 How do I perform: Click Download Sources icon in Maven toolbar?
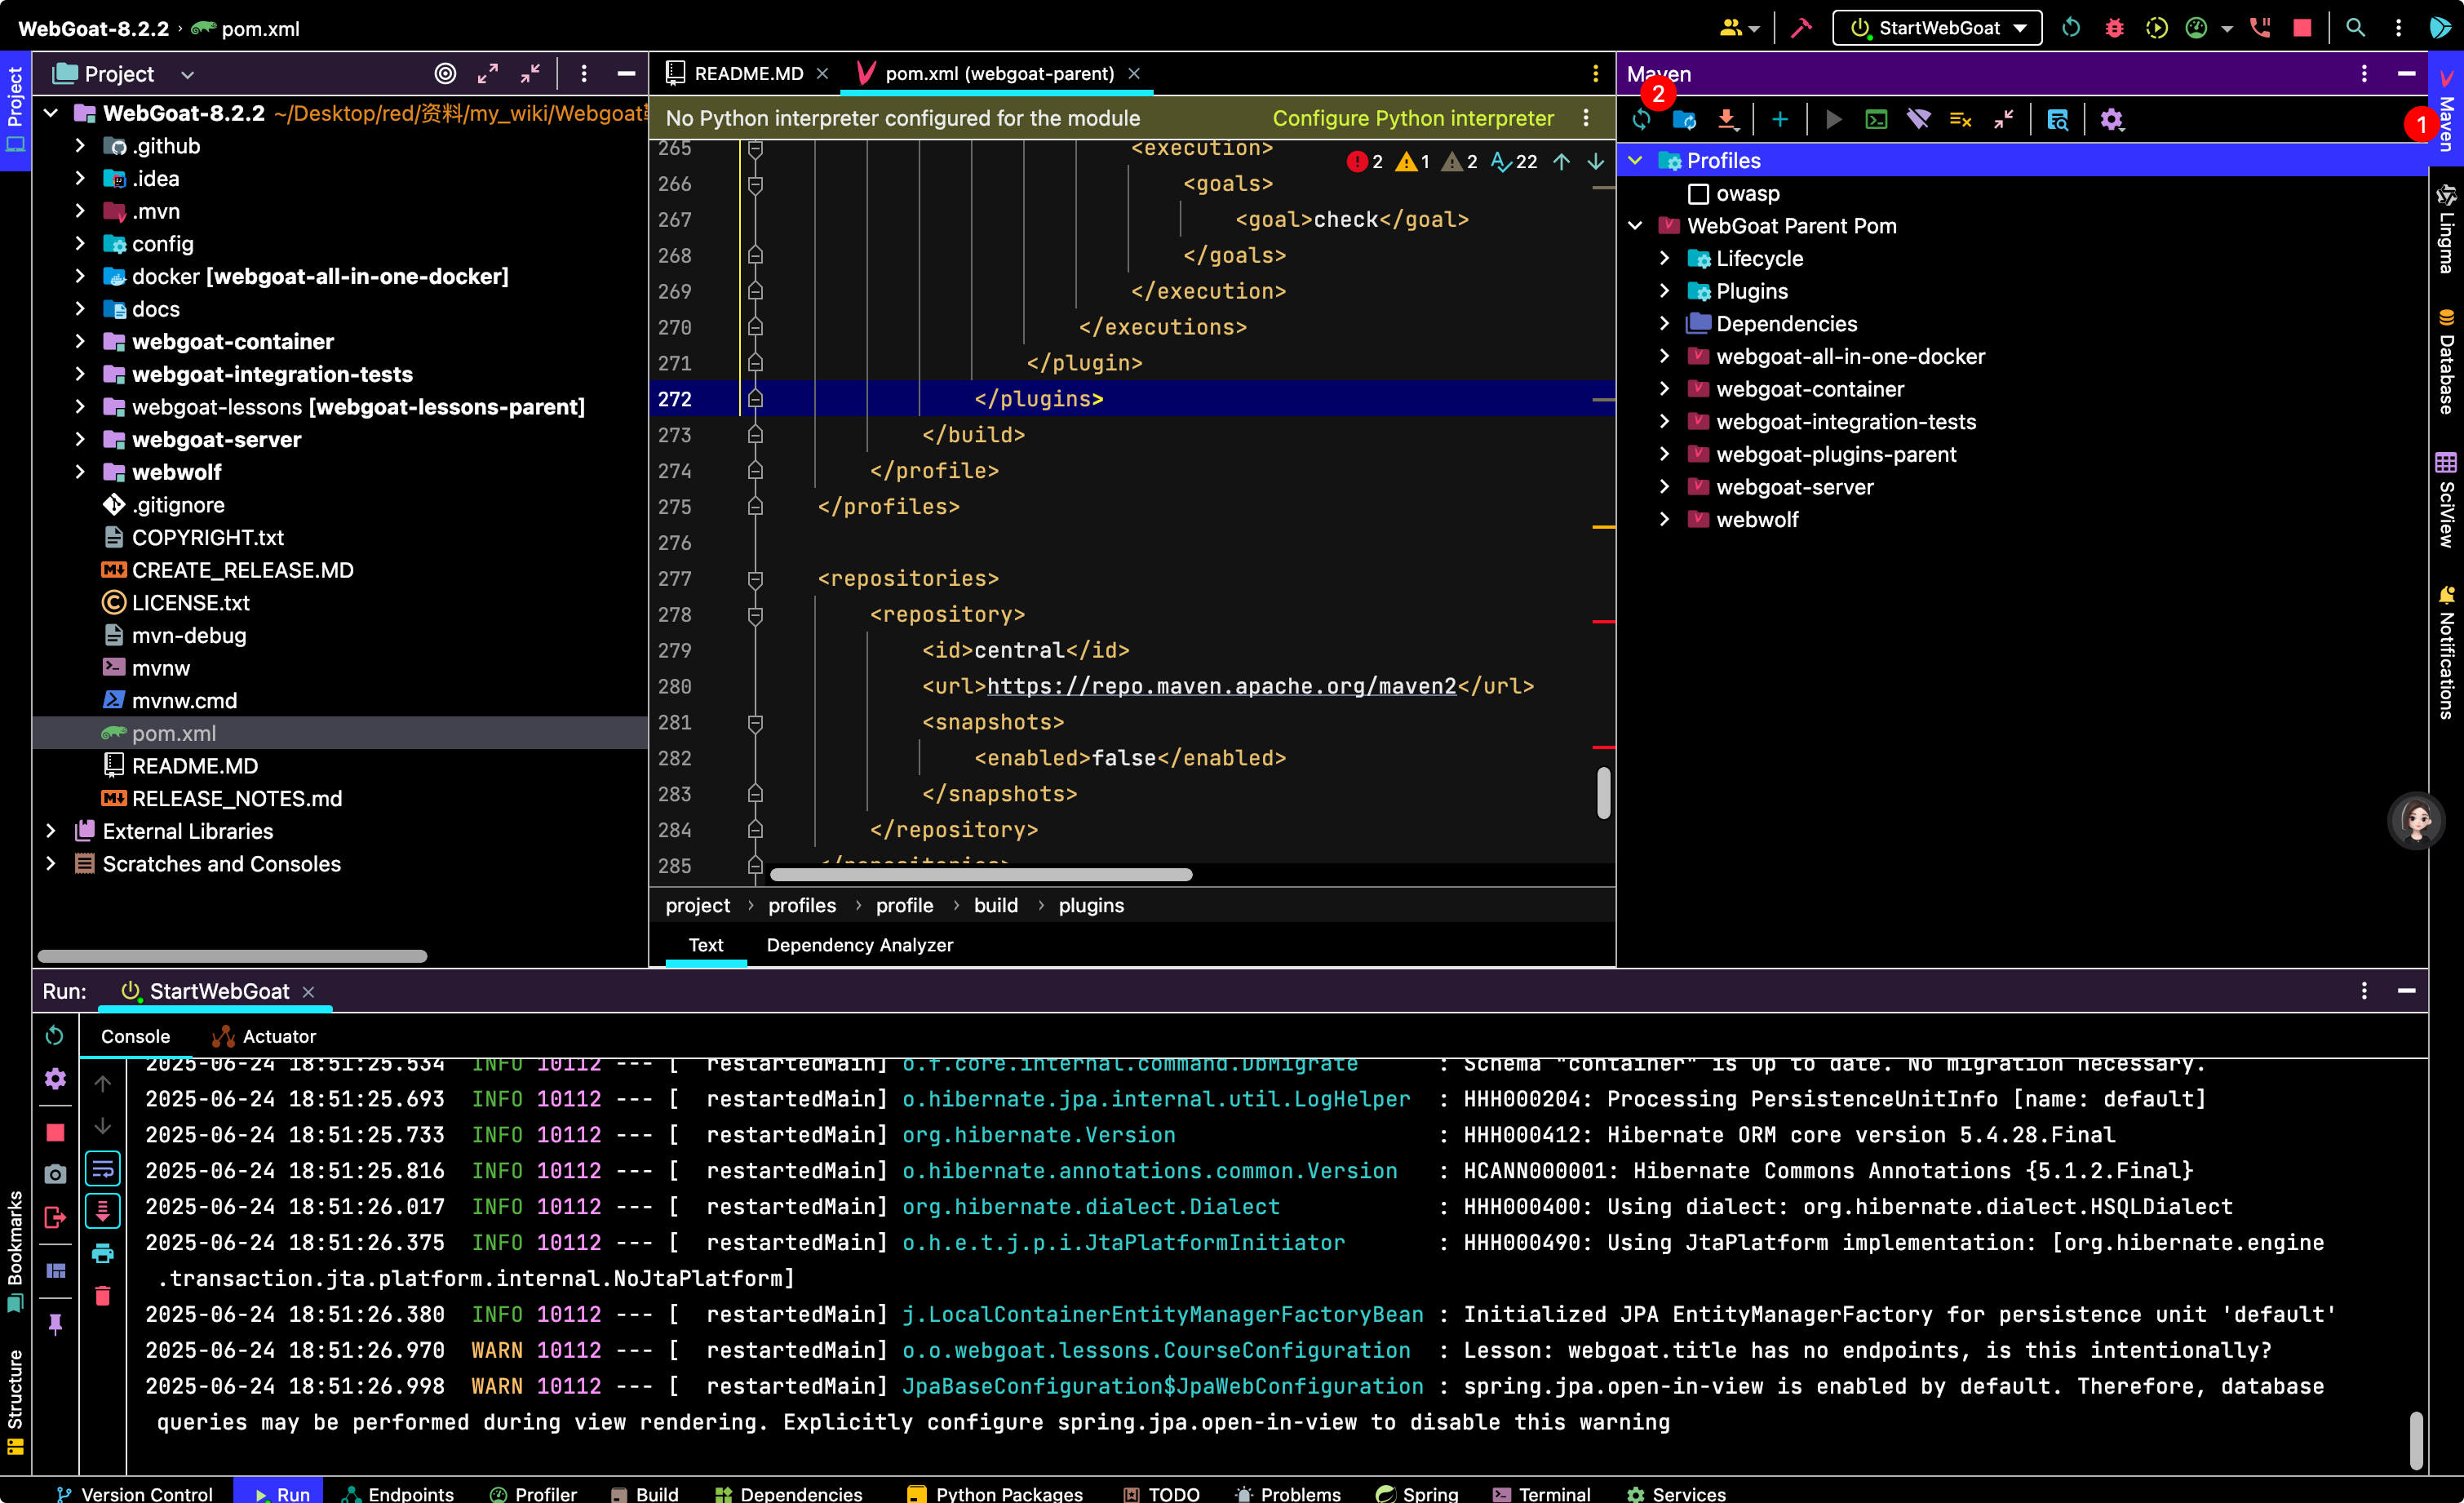pos(1727,120)
